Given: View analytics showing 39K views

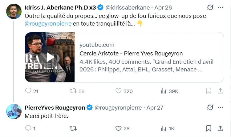Looking at the screenshot, I should 163,91.
